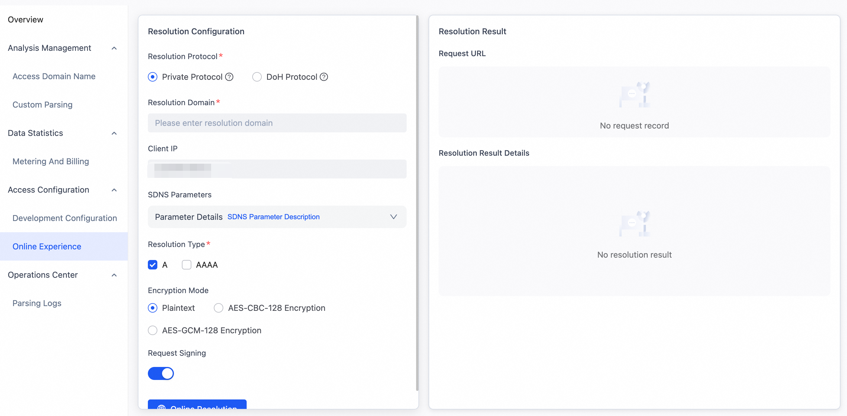Screen dimensions: 847x416
Task: Select AES-GCM-128 Encryption radio option
Action: 153,330
